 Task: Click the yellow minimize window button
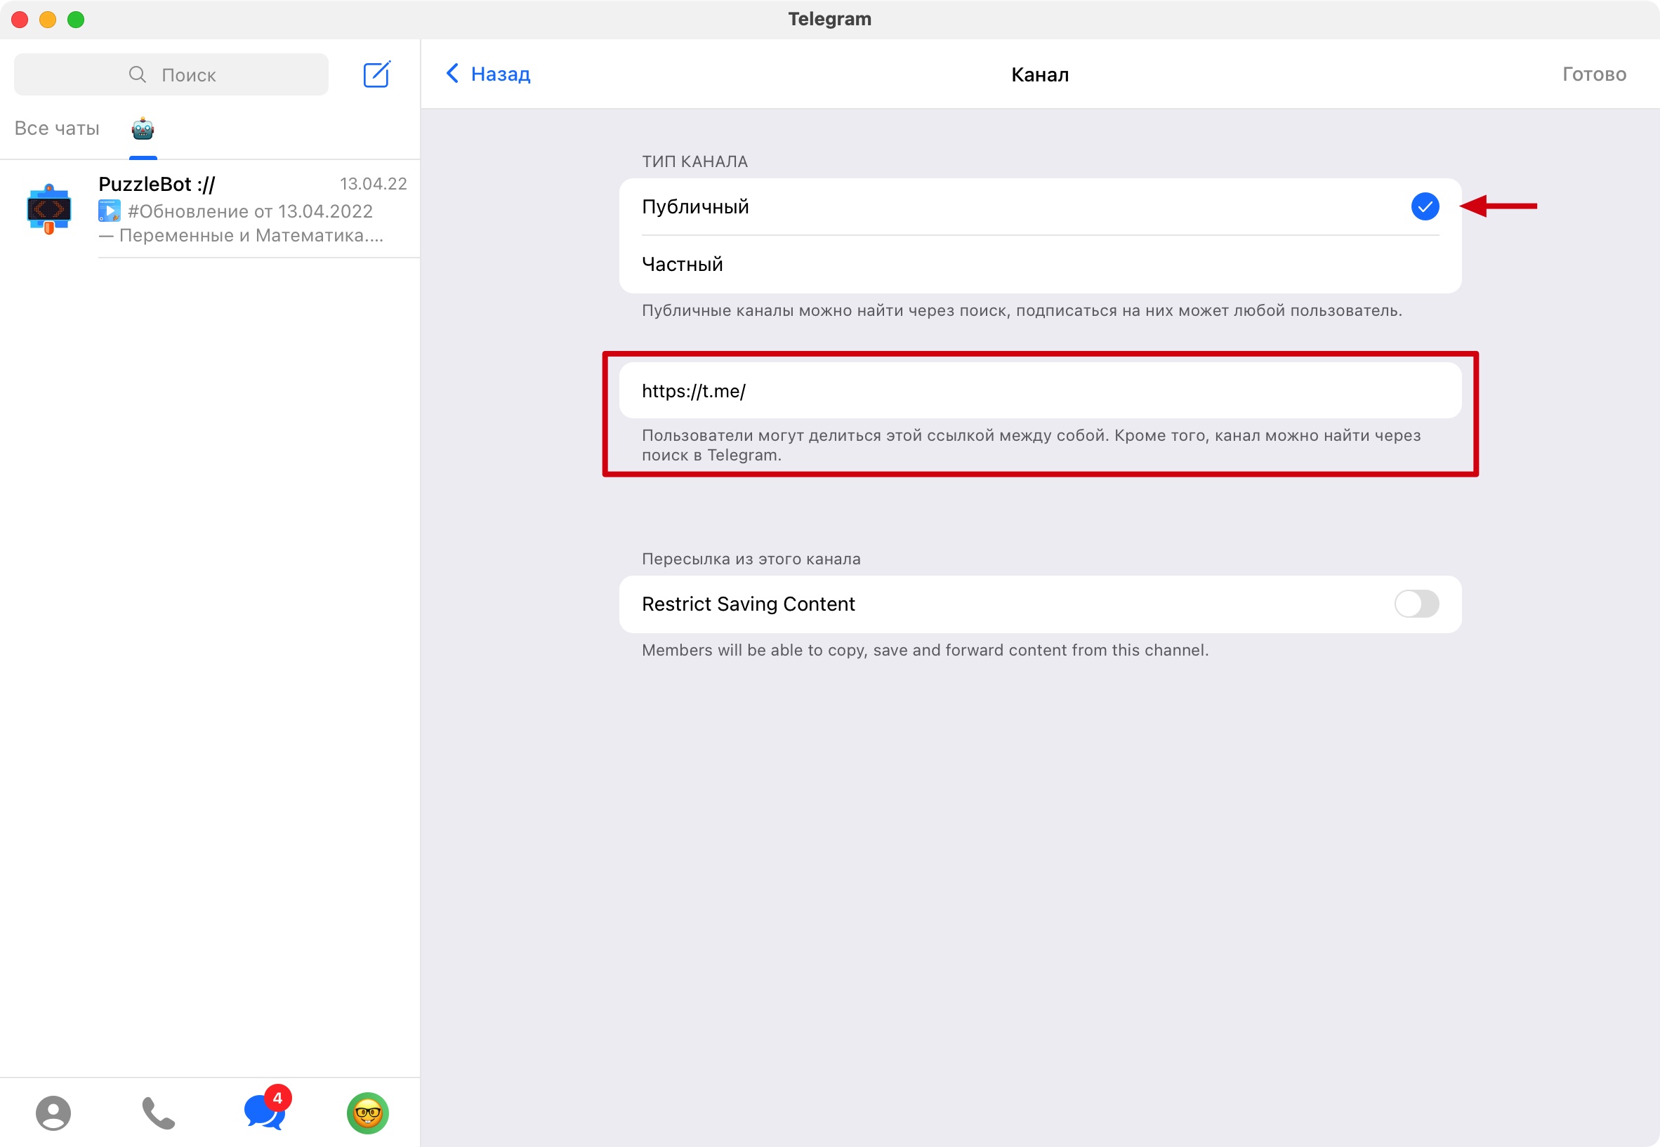[x=48, y=20]
